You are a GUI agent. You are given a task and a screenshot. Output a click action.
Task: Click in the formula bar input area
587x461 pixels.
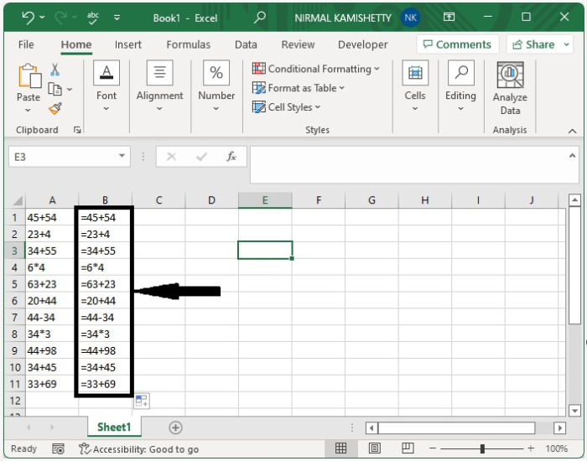(x=408, y=164)
